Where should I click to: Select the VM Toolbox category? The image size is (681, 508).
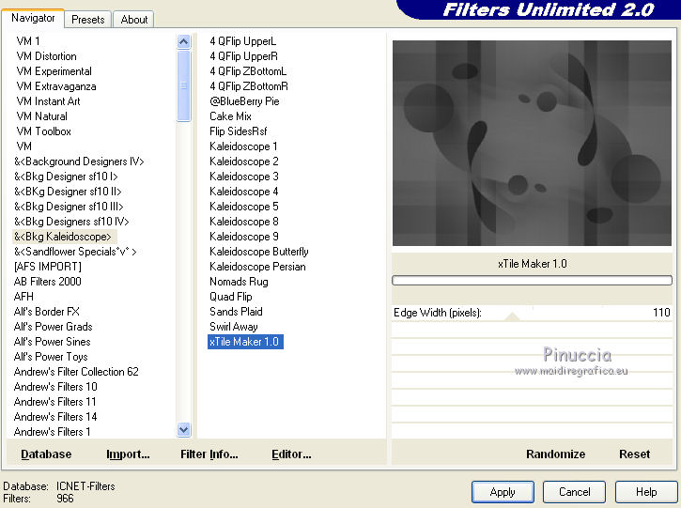[43, 131]
